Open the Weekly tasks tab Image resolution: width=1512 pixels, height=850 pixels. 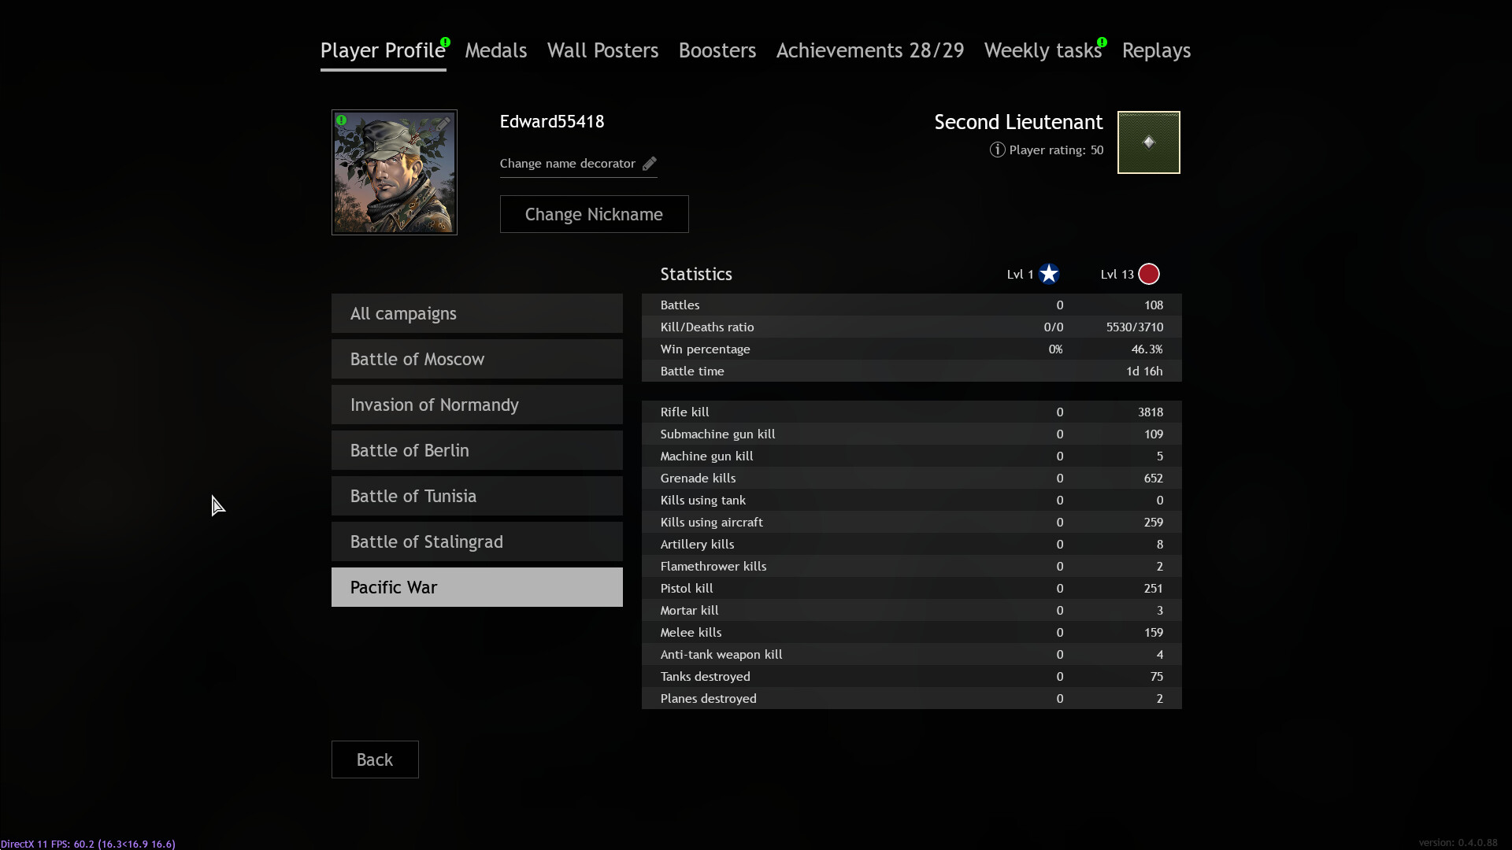[x=1042, y=50]
